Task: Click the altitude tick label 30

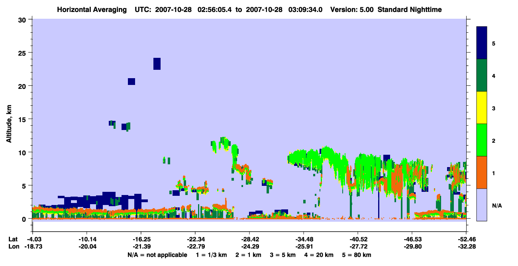Action: coord(23,20)
